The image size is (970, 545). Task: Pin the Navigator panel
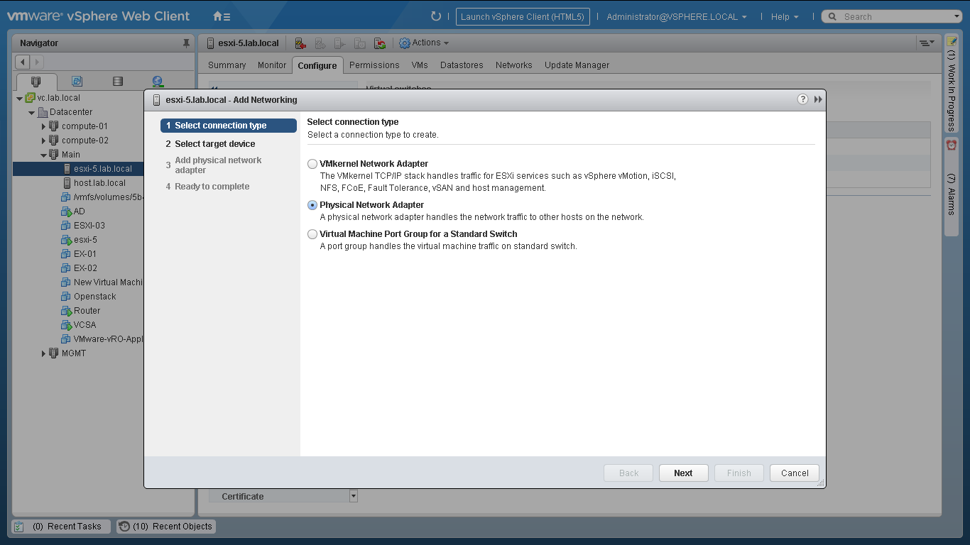coord(187,43)
